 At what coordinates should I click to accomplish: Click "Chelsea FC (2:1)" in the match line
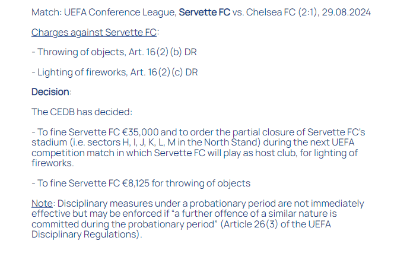pyautogui.click(x=281, y=12)
